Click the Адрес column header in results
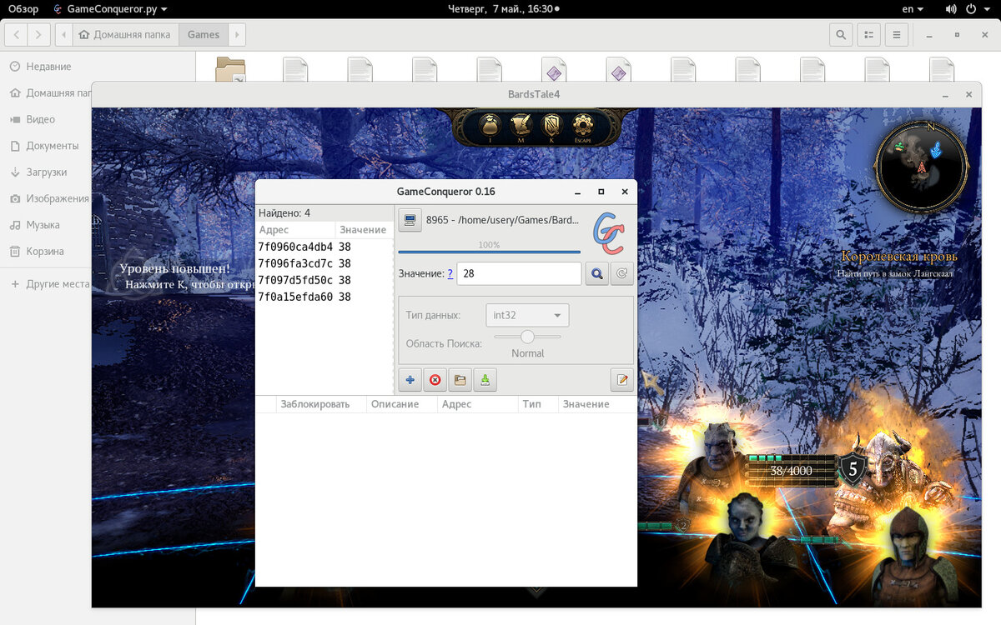 [x=295, y=230]
